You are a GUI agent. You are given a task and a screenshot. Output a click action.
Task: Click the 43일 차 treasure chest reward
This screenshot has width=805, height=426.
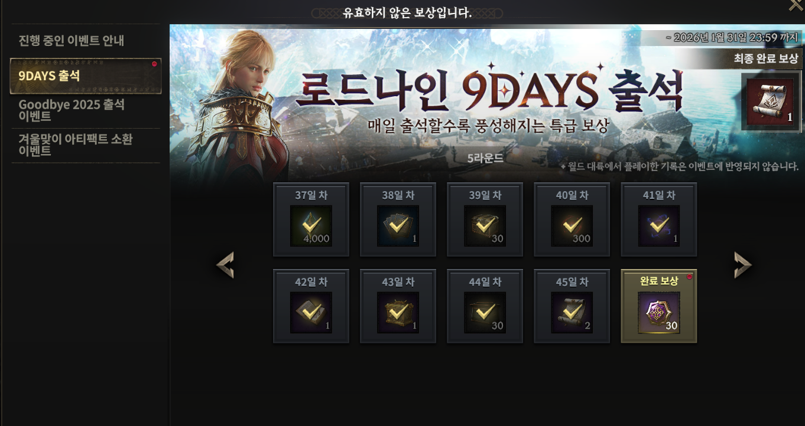[x=398, y=313]
